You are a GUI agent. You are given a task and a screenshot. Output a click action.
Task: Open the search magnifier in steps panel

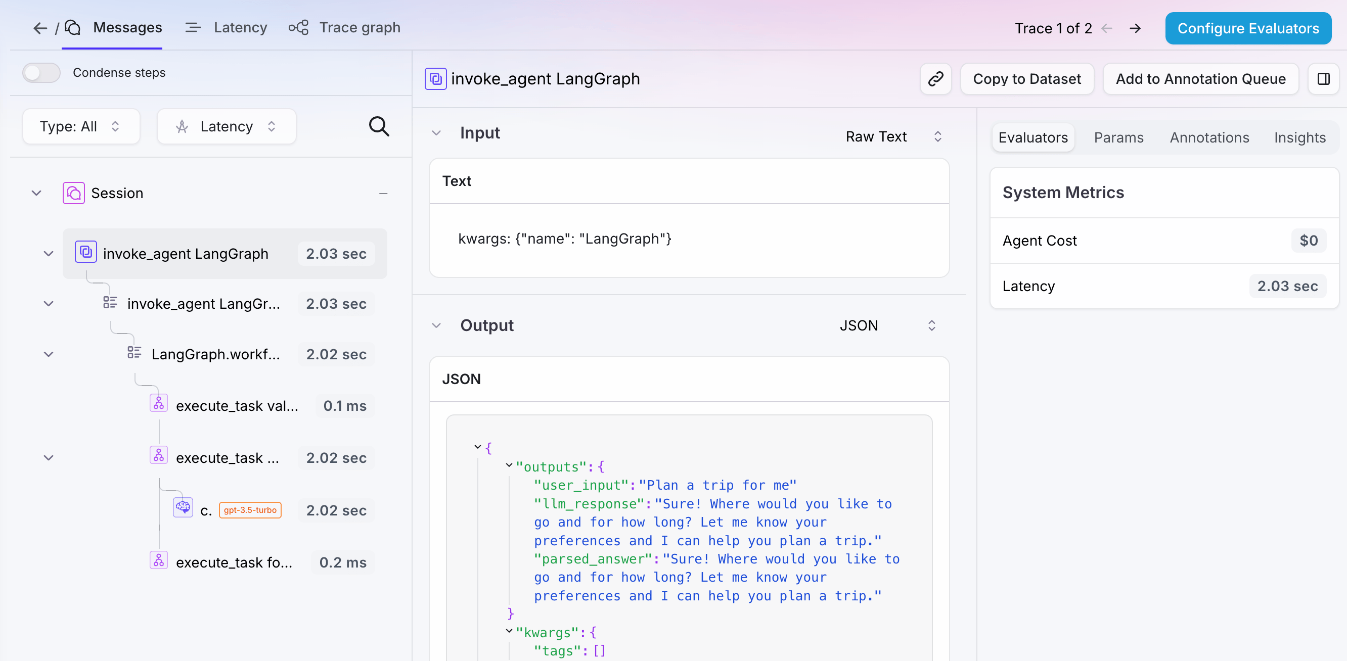coord(379,126)
